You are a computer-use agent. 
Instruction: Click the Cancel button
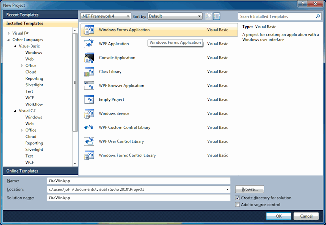tap(306, 216)
